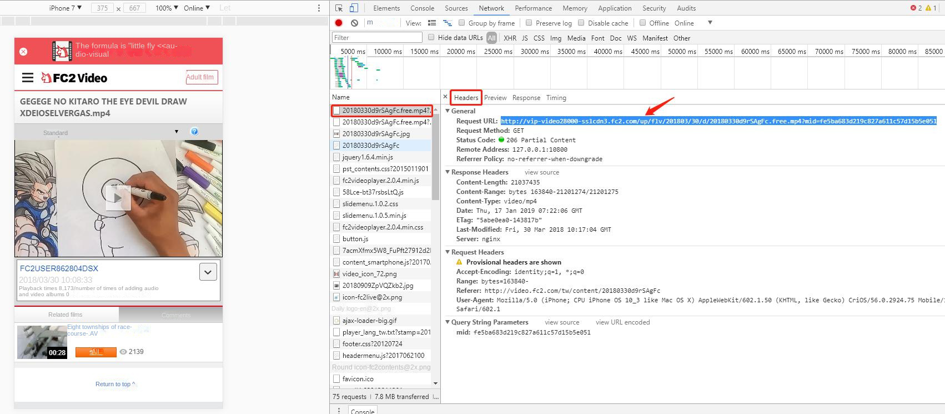
Task: Click view source next to Response Headers
Action: [542, 172]
